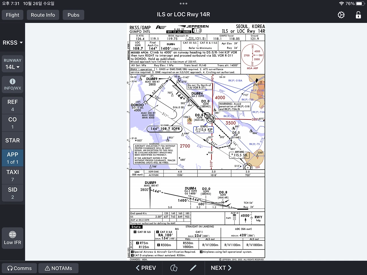
Task: Click the DOKDO holding fix label
Action: (137, 105)
